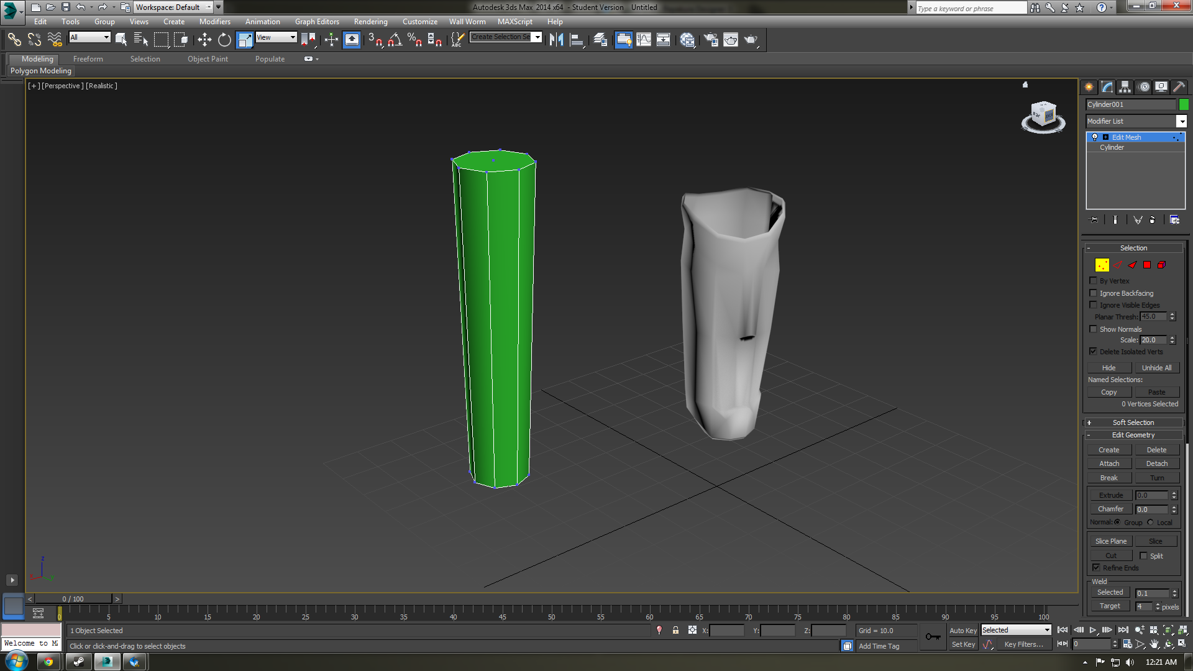
Task: Click the Unhide All button
Action: point(1157,368)
